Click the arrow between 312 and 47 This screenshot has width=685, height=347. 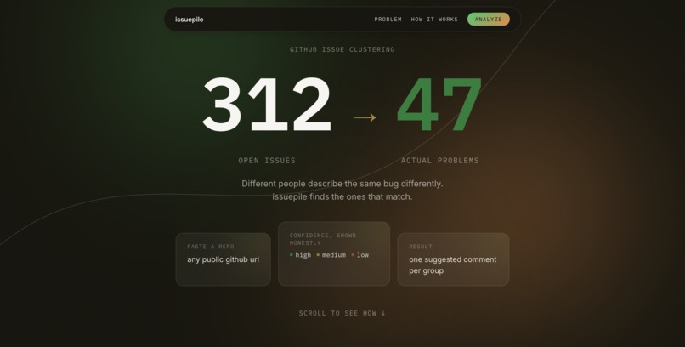tap(365, 117)
